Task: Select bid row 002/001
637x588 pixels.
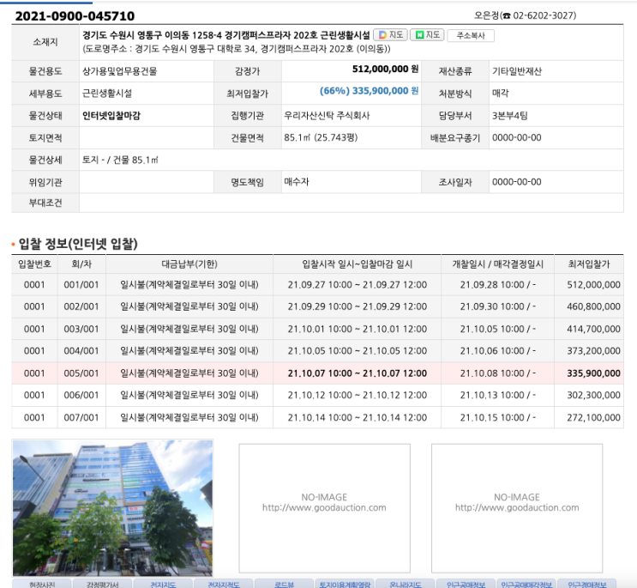Action: [x=317, y=306]
